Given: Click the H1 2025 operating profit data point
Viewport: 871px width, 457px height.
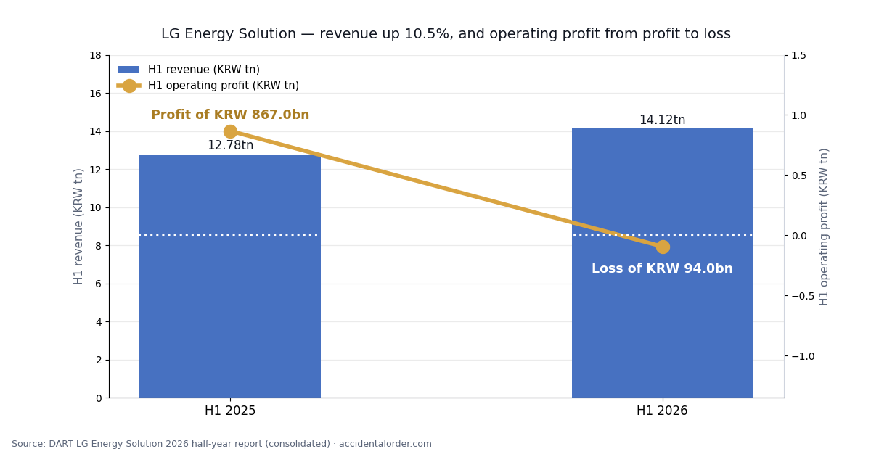Looking at the screenshot, I should [x=230, y=131].
